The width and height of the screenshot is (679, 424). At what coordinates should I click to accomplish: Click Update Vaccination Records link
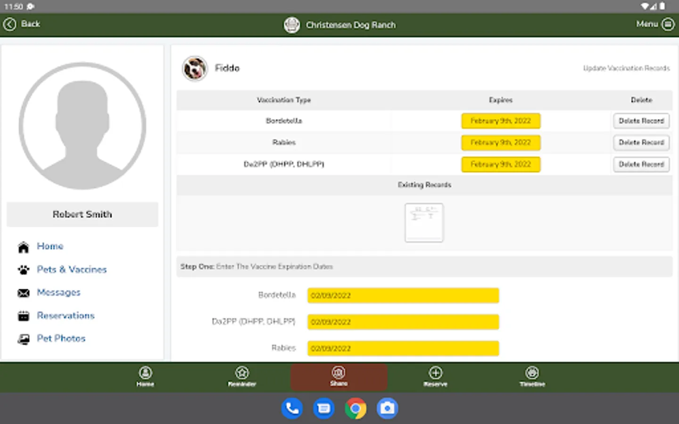626,68
